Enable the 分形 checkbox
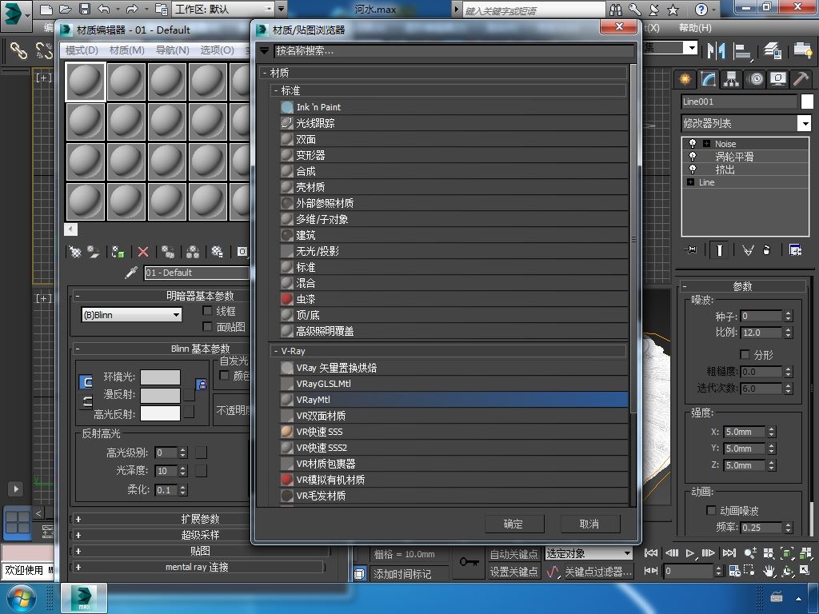 pyautogui.click(x=745, y=354)
